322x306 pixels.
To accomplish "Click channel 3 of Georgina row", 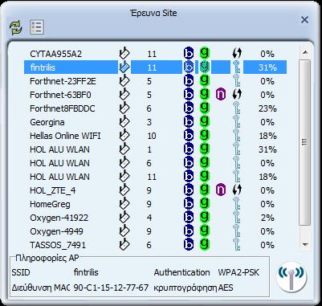I will click(x=149, y=122).
